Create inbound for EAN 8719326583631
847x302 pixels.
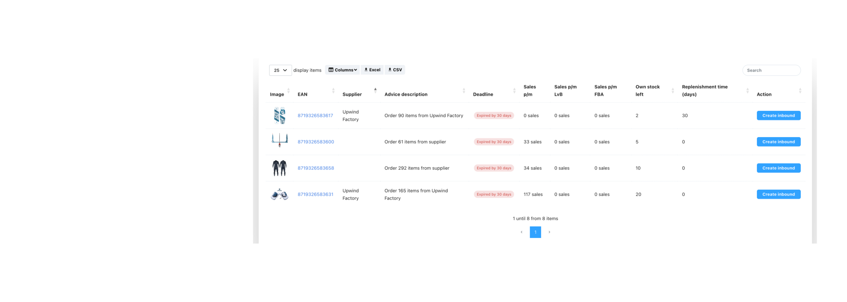click(x=778, y=194)
